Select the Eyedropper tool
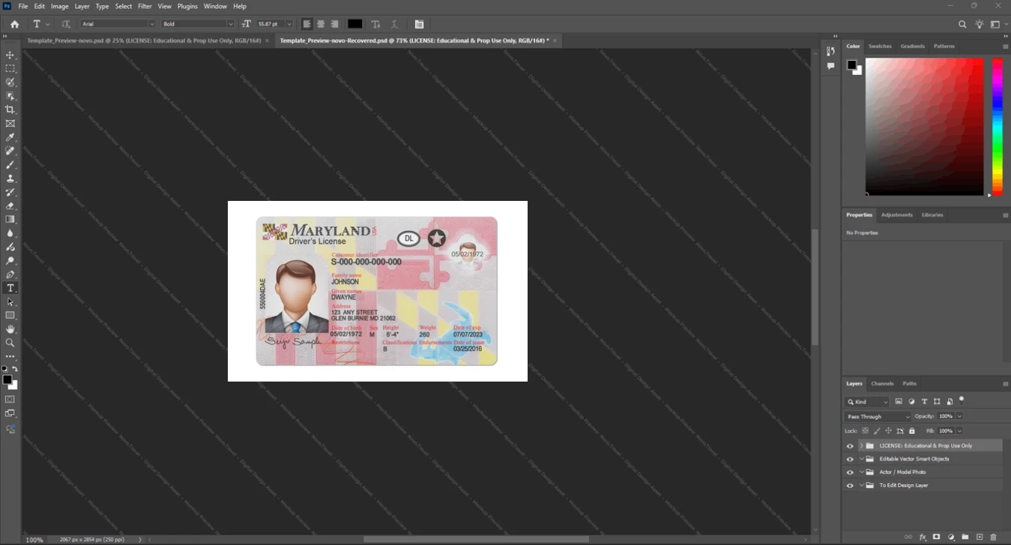The width and height of the screenshot is (1011, 545). point(10,137)
